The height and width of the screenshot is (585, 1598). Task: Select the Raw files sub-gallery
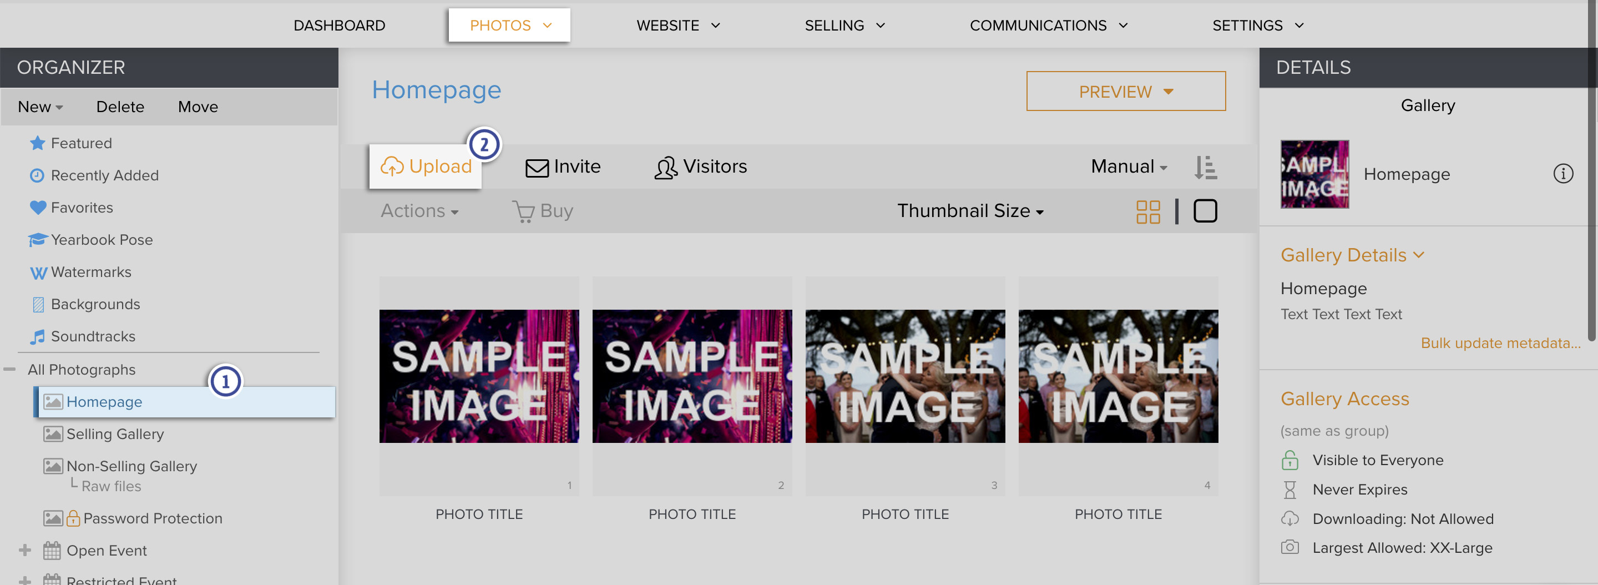pos(111,486)
